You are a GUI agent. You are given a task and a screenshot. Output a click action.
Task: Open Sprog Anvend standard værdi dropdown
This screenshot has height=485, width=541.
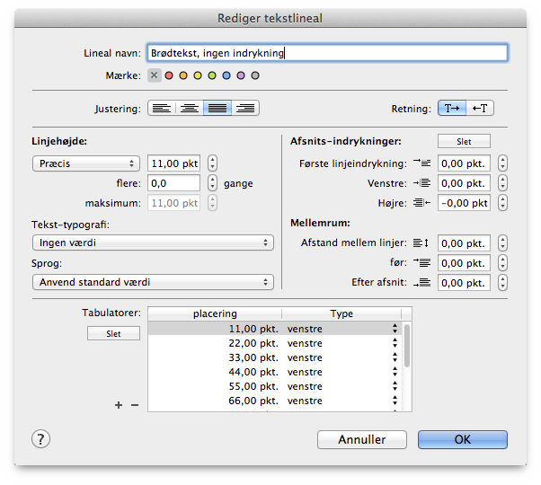[153, 282]
